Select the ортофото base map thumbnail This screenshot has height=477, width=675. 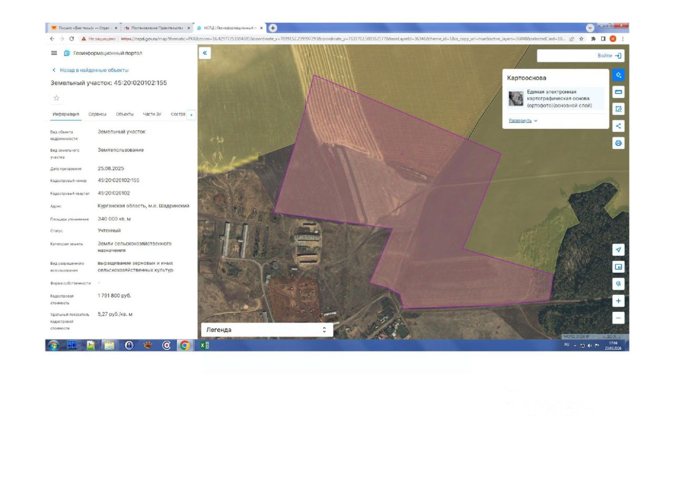515,99
